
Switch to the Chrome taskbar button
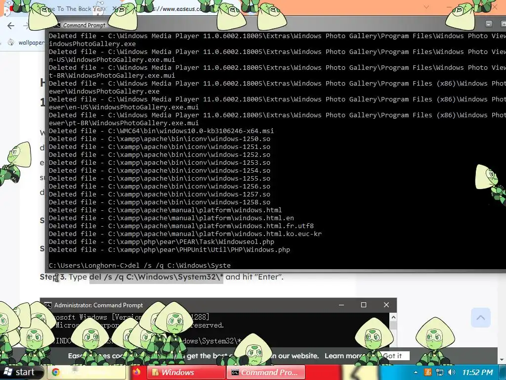coord(87,372)
